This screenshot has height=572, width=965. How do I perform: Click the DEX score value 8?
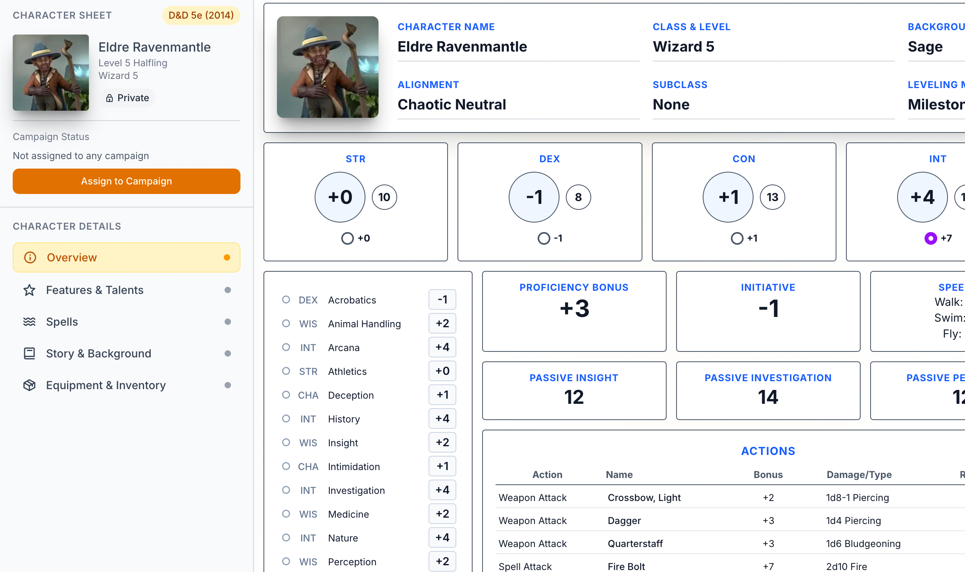point(578,197)
